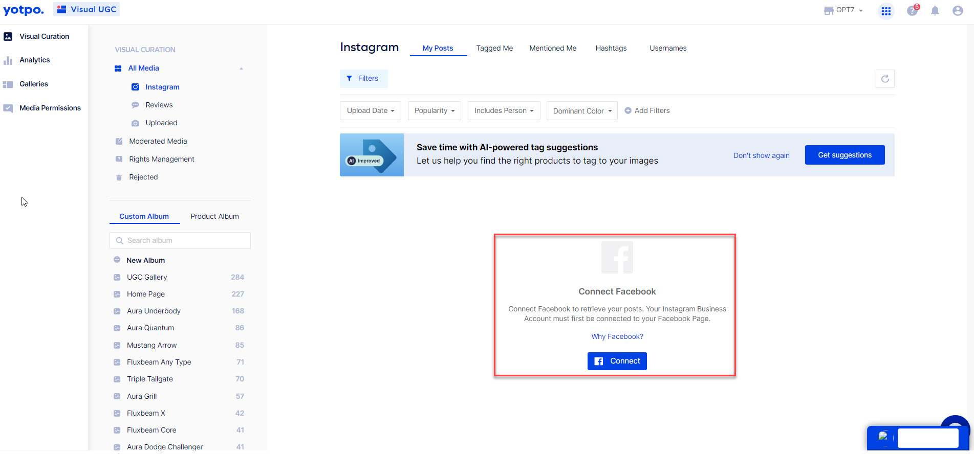Click the refresh icon button
This screenshot has height=454, width=974.
point(885,79)
